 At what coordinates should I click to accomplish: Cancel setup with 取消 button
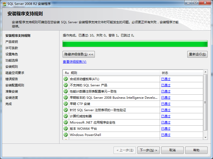click(x=172, y=150)
